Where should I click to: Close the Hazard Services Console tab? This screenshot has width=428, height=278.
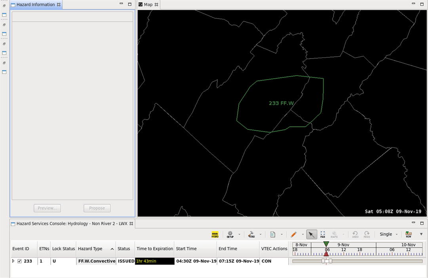tap(131, 224)
